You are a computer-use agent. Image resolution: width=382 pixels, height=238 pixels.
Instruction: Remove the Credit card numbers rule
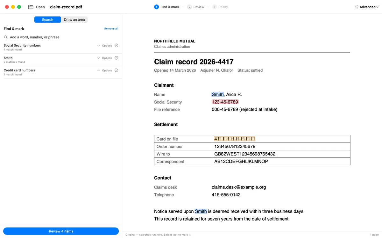tap(116, 70)
